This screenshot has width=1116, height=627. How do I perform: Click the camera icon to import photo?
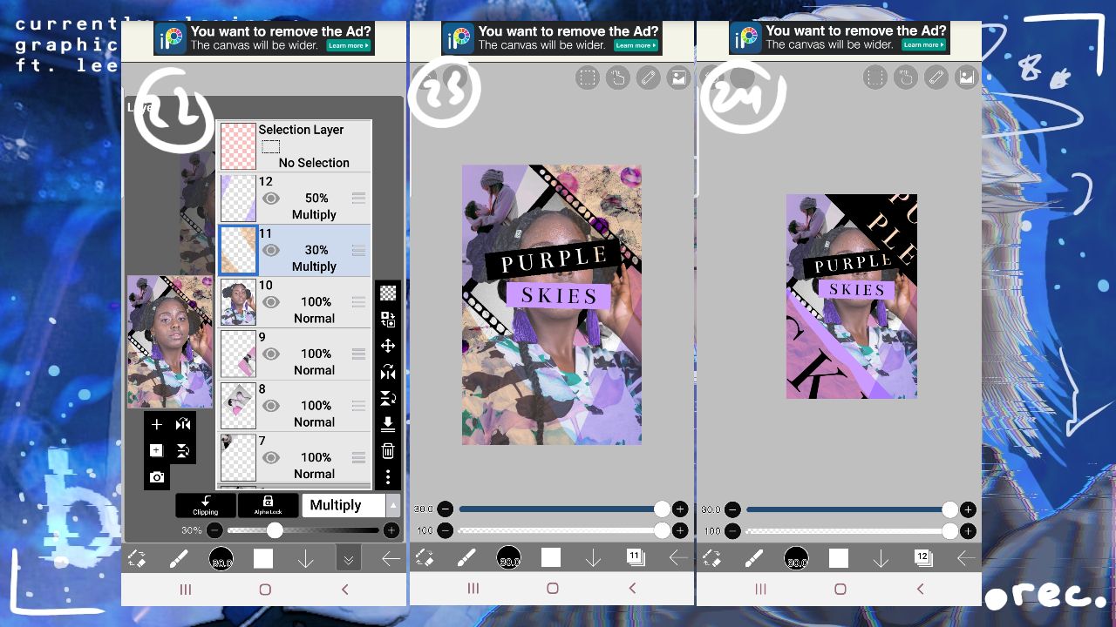tap(157, 477)
